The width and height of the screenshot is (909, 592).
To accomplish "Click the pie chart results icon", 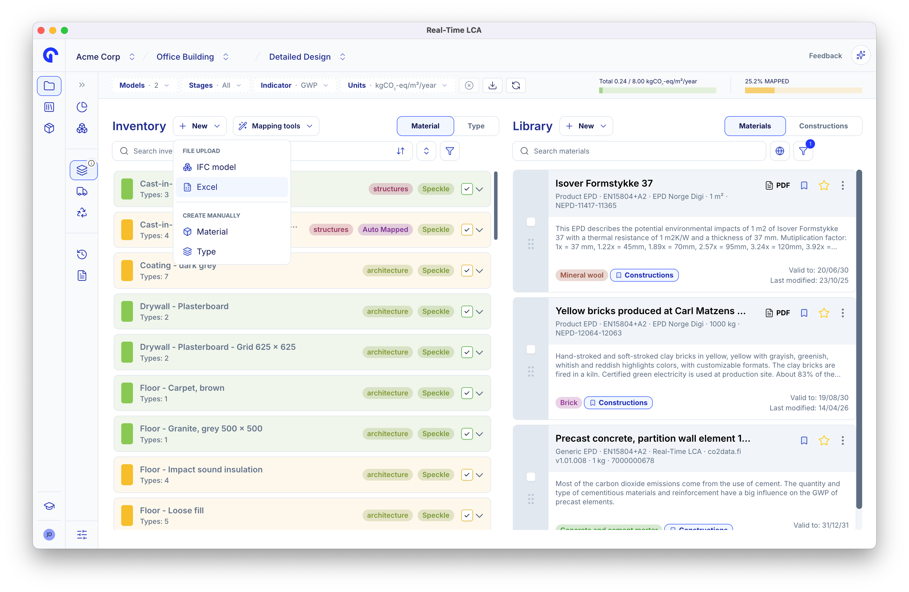I will click(x=82, y=107).
